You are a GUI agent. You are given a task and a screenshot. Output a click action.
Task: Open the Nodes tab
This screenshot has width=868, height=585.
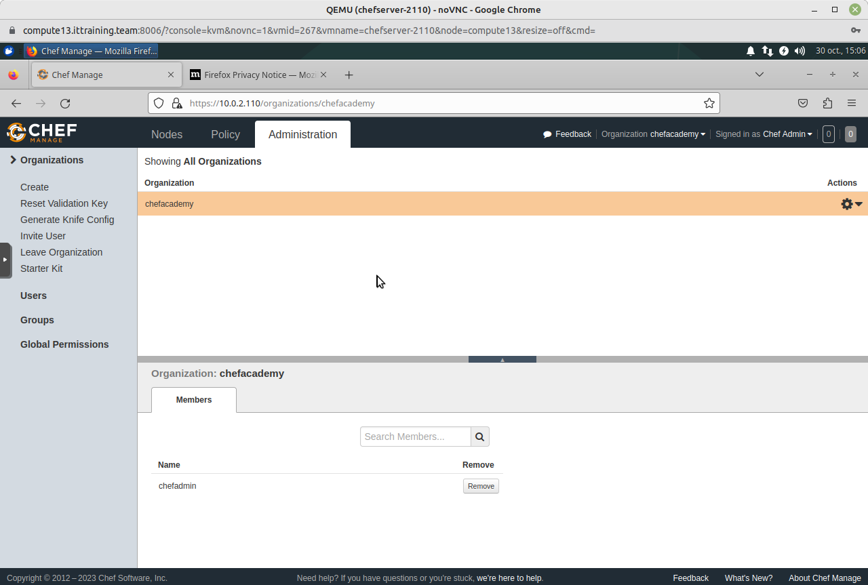pos(167,134)
